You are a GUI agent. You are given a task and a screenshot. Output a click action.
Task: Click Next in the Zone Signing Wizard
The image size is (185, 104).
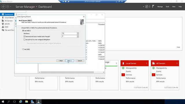[x=70, y=61]
